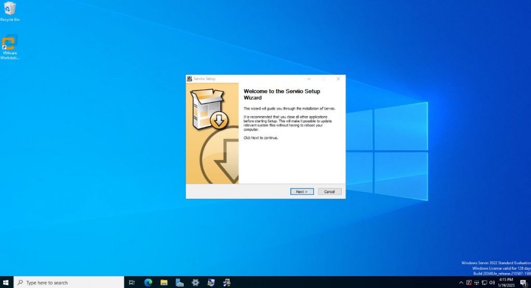
Task: Open Server Manager from the taskbar
Action: [x=179, y=282]
